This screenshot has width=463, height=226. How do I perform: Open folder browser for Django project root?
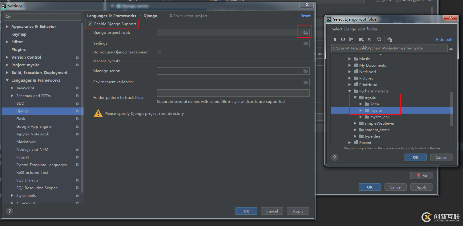pyautogui.click(x=305, y=33)
